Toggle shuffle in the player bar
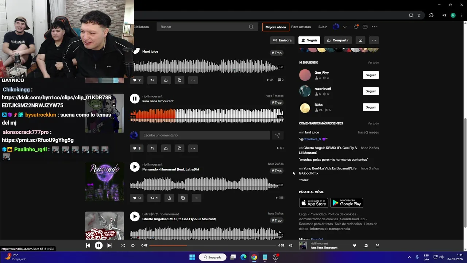467x263 pixels. [x=123, y=245]
